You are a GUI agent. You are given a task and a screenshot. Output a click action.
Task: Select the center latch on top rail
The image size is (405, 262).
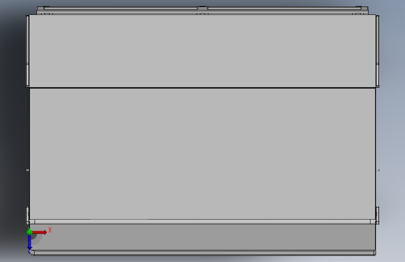pos(203,8)
